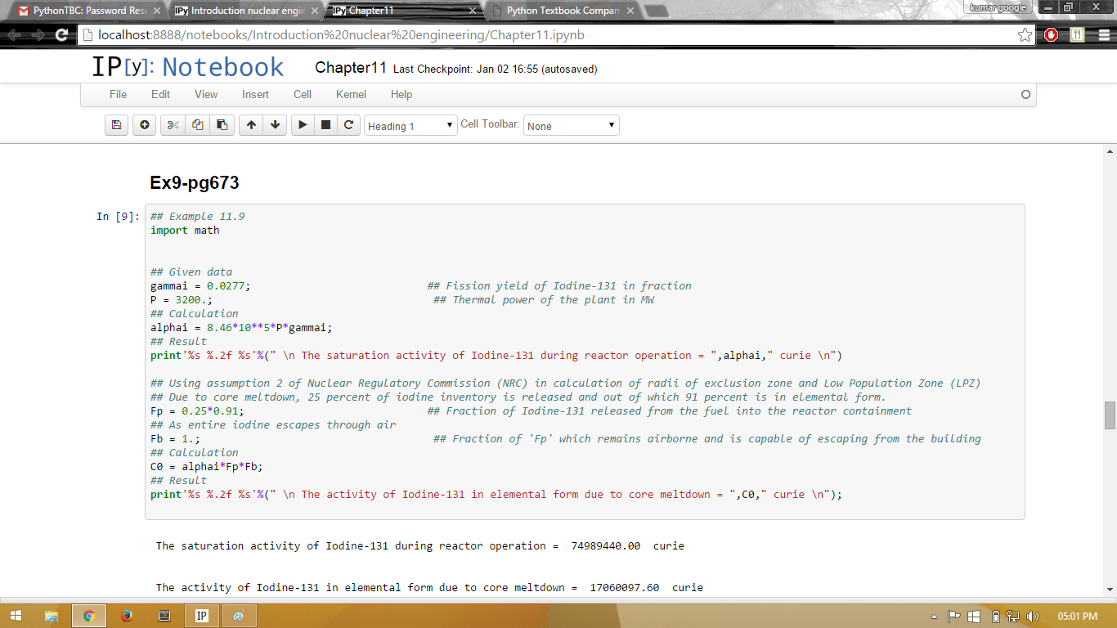Insert a new cell below with the plus icon

144,125
